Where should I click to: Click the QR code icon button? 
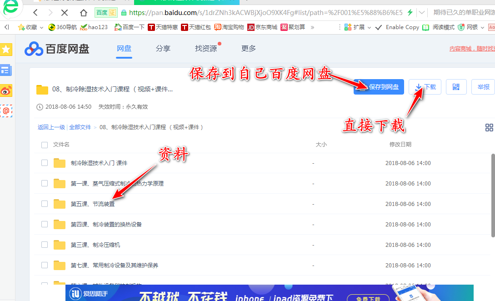click(x=456, y=87)
